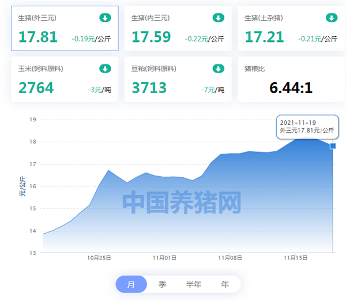
Task: Click the -0.19元/公斤 change text
Action: click(91, 39)
